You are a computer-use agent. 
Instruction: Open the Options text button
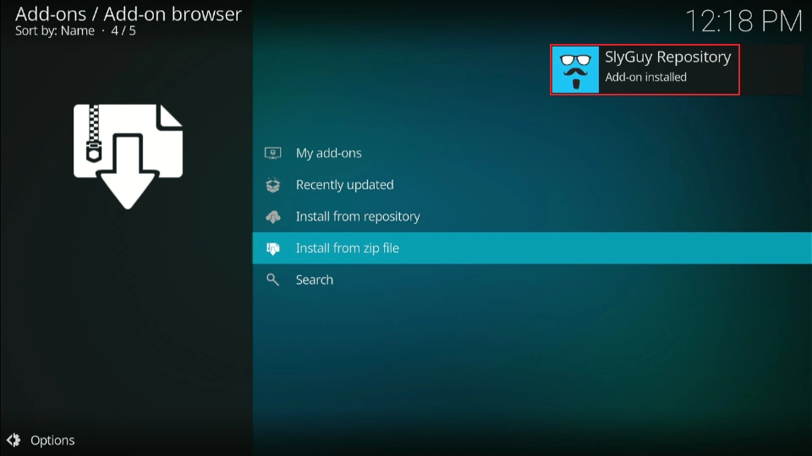(x=52, y=440)
